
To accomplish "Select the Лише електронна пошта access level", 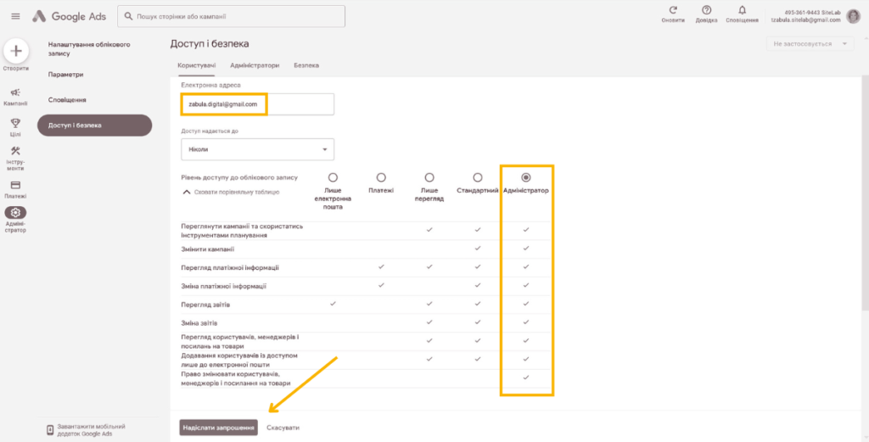I will (333, 178).
